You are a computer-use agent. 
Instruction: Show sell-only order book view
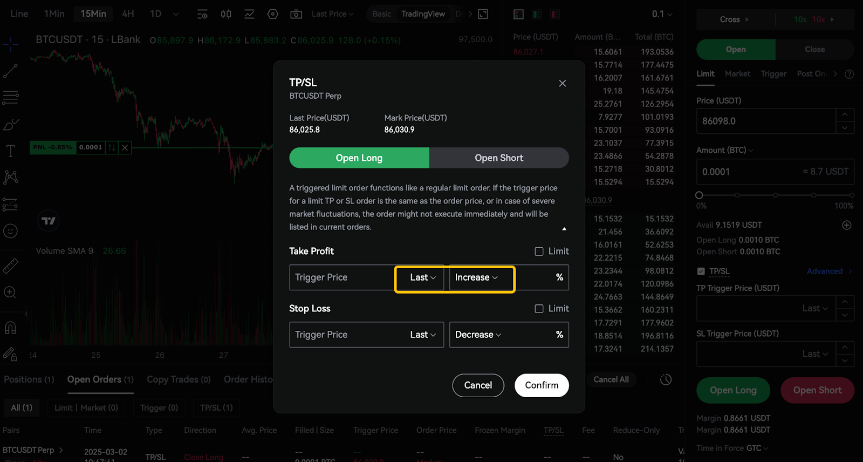tap(555, 14)
